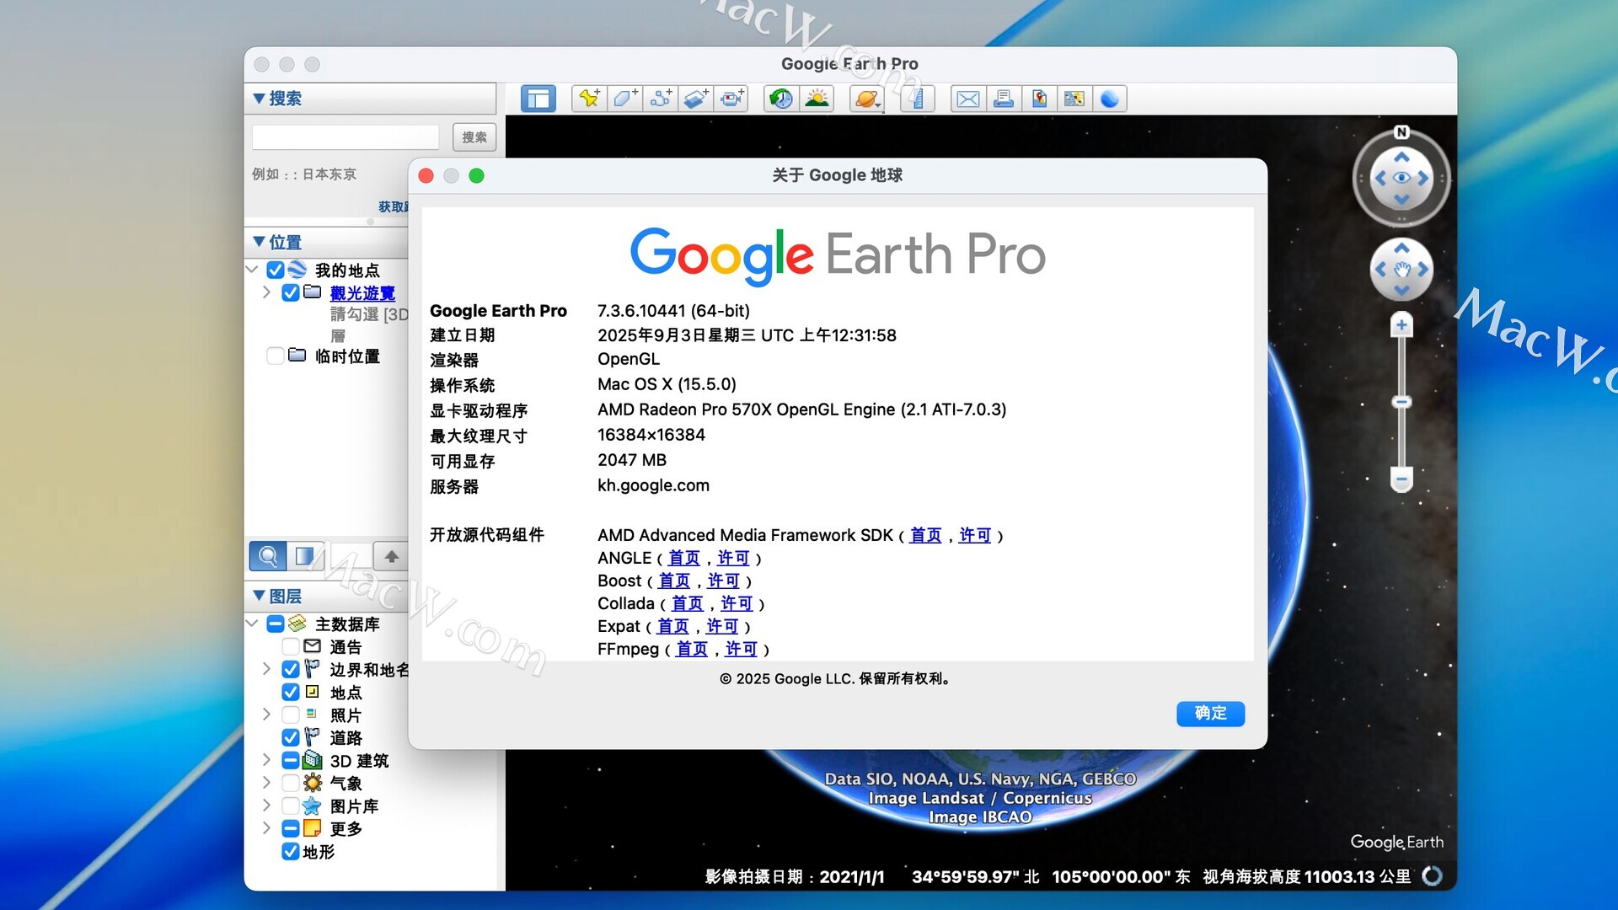Click the search input field
Viewport: 1618px width, 910px height.
[346, 137]
